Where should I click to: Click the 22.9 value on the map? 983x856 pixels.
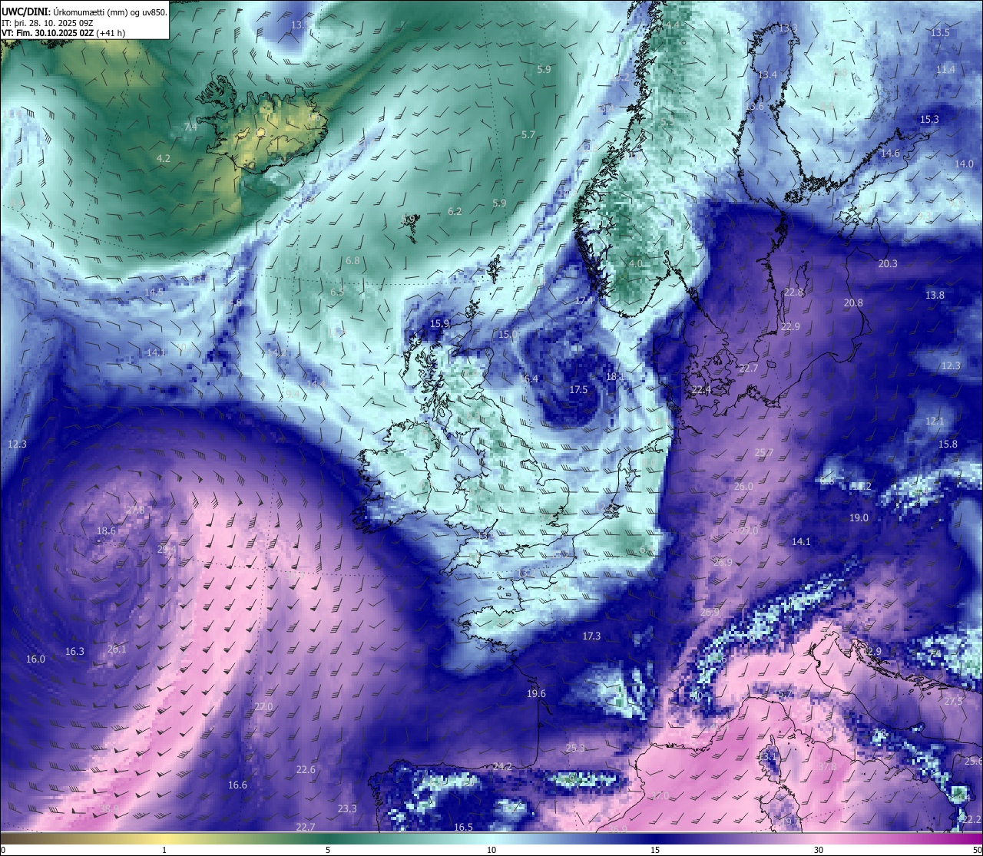[790, 327]
